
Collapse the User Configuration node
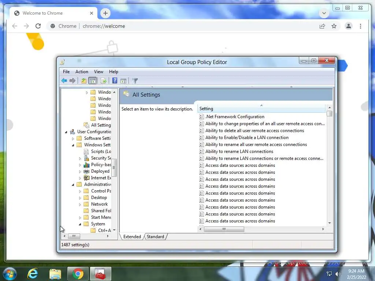(66, 132)
